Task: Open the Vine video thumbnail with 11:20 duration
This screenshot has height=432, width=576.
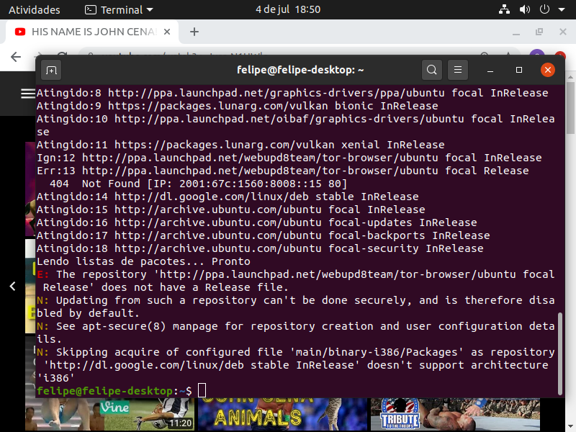Action: pos(109,415)
